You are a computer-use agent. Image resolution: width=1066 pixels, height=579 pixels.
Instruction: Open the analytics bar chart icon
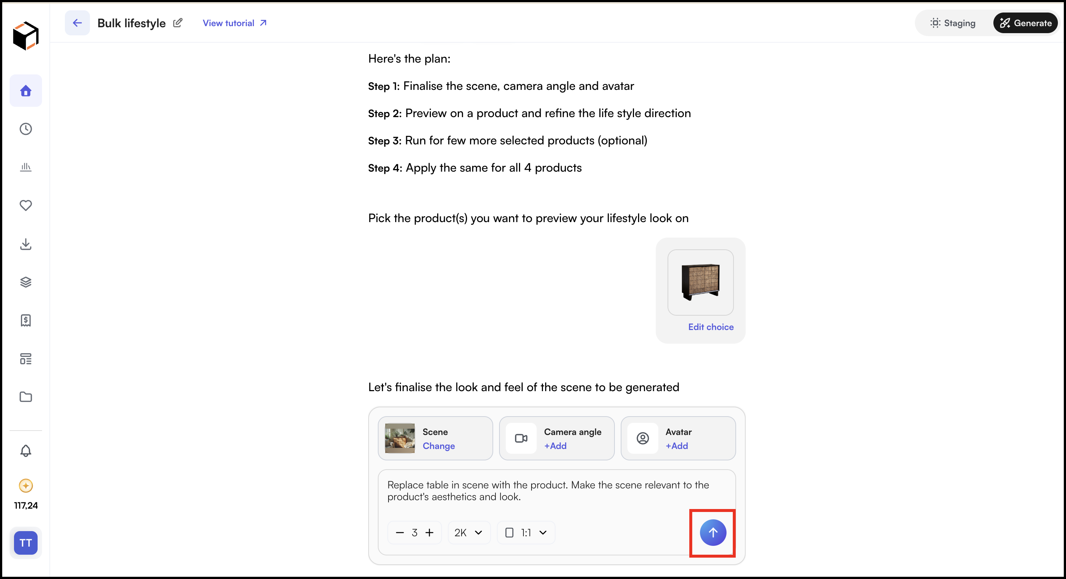coord(26,167)
